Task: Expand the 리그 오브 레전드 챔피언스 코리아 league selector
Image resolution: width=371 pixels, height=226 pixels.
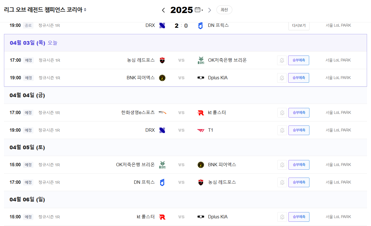Action: (x=45, y=10)
